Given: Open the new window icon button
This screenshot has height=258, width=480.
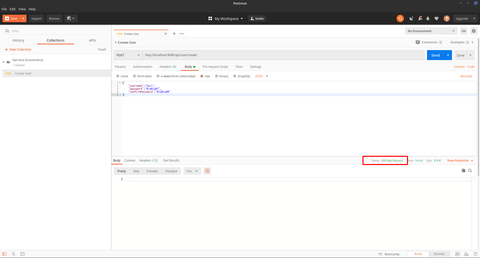Looking at the screenshot, I should (x=71, y=18).
